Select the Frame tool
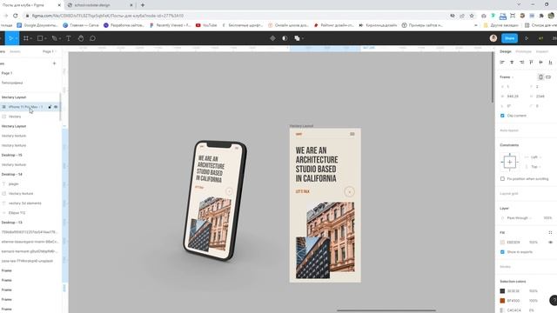The image size is (557, 313). tap(25, 38)
